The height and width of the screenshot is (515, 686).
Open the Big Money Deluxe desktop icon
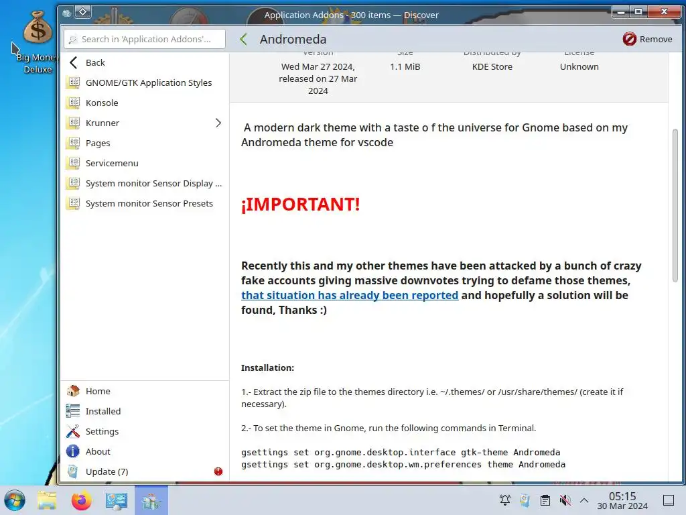[x=38, y=42]
